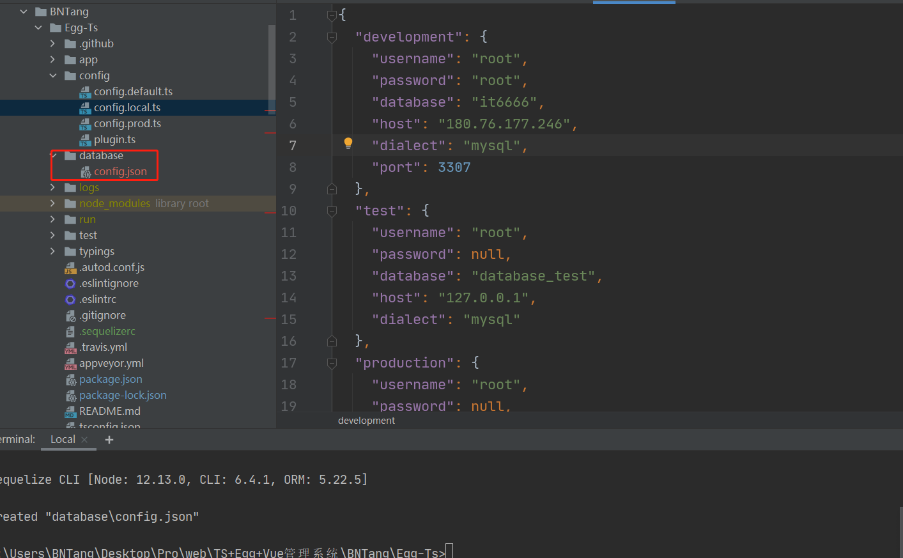
Task: Expand the test folder in project tree
Action: coord(52,235)
